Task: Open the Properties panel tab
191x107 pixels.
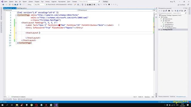Action: pyautogui.click(x=172, y=97)
